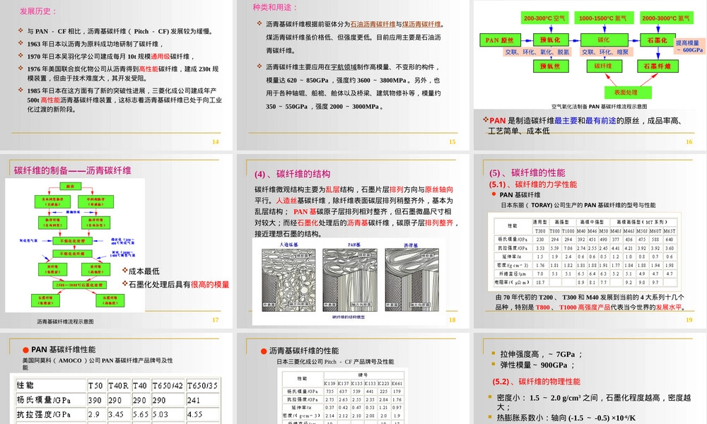Click the 4.55 value in 抗拉强度 row
The width and height of the screenshot is (707, 424).
(195, 414)
